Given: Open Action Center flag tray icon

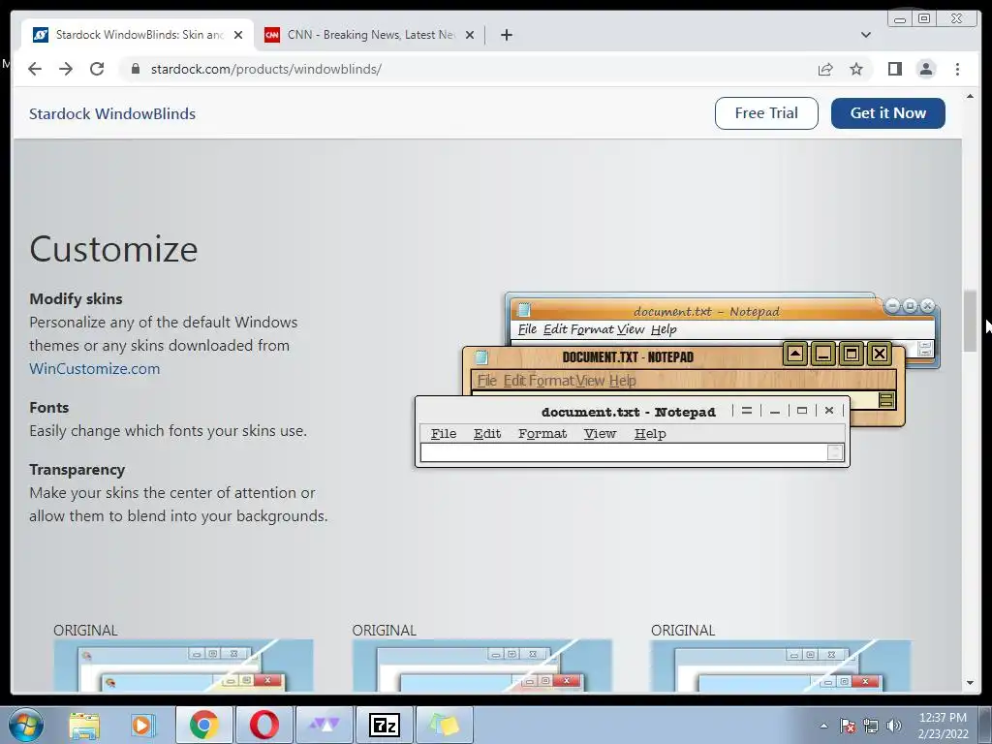Looking at the screenshot, I should click(x=847, y=726).
